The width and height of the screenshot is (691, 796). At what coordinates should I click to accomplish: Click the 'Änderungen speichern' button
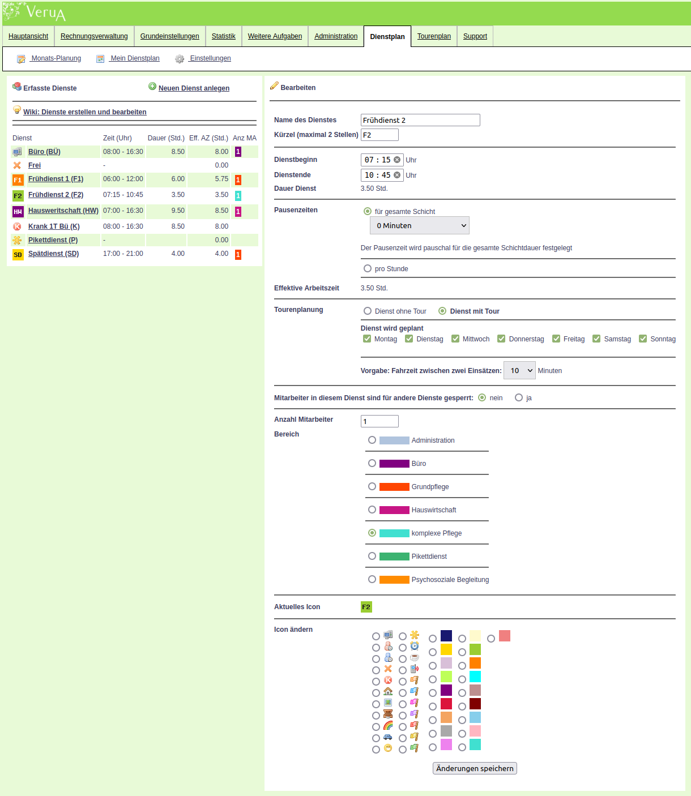click(x=475, y=768)
